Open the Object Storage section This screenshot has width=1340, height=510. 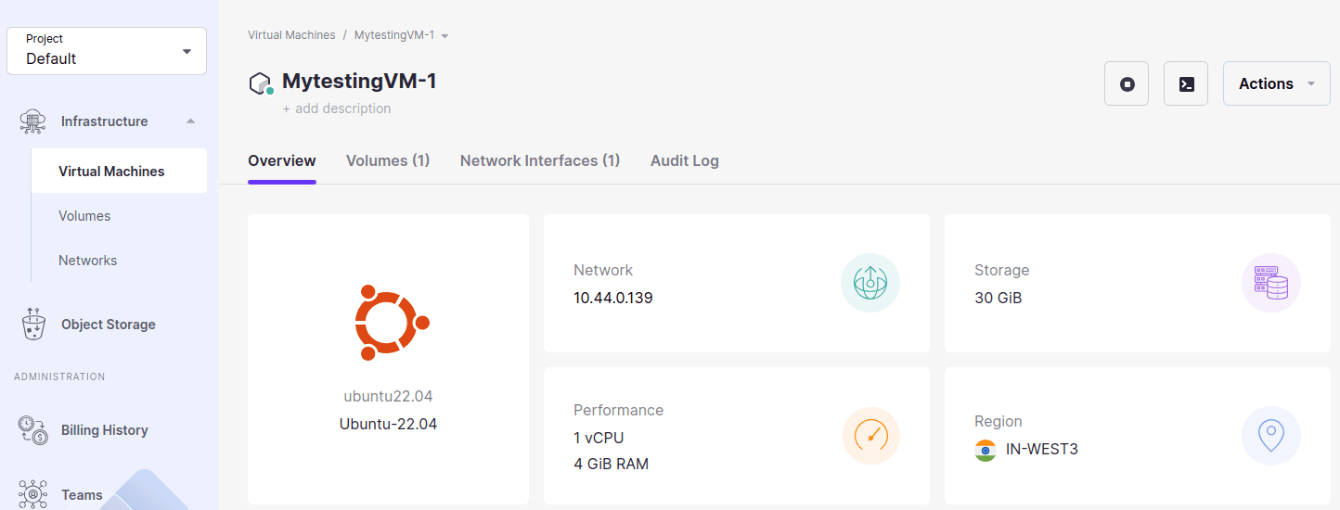pos(109,325)
